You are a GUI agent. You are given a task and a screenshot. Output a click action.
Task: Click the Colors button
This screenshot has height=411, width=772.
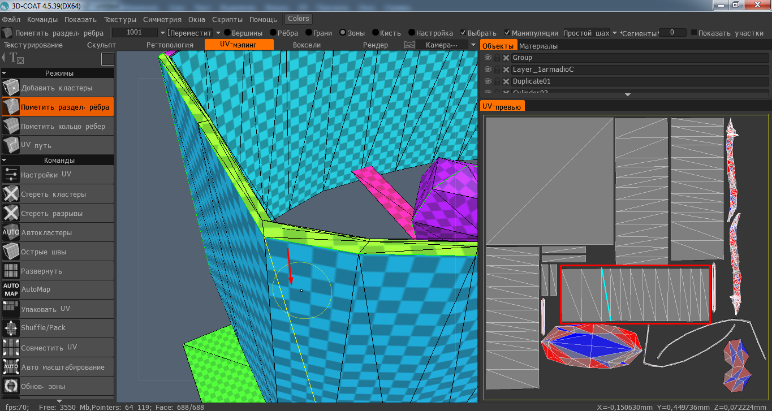298,19
